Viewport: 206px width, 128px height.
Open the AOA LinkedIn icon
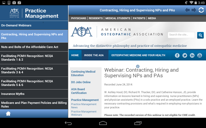(192, 55)
